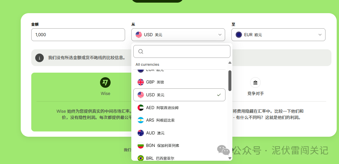Open the EUR target currency dropdown
This screenshot has width=339, height=164.
[278, 35]
